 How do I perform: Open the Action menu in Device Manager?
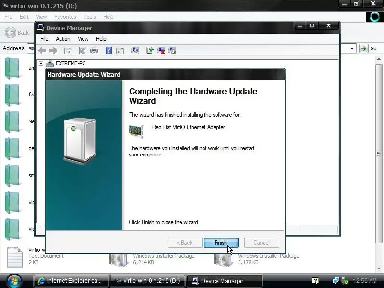coord(63,39)
